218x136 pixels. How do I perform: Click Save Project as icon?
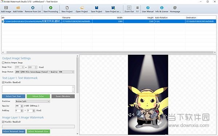pos(113,8)
